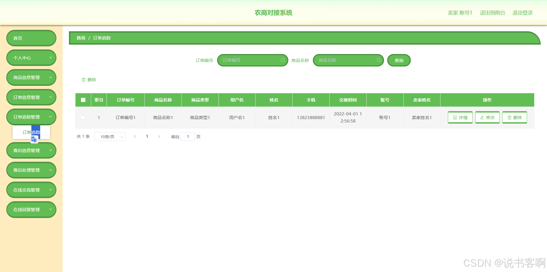This screenshot has width=547, height=272.
Task: Open the 10条/页 page size dropdown
Action: [x=110, y=137]
